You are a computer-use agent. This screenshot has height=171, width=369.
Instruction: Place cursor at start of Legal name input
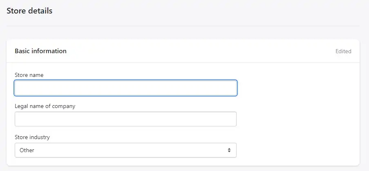pyautogui.click(x=19, y=119)
